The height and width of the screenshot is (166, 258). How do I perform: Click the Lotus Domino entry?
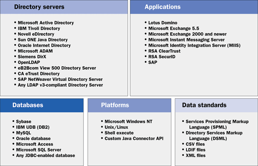[x=163, y=23]
